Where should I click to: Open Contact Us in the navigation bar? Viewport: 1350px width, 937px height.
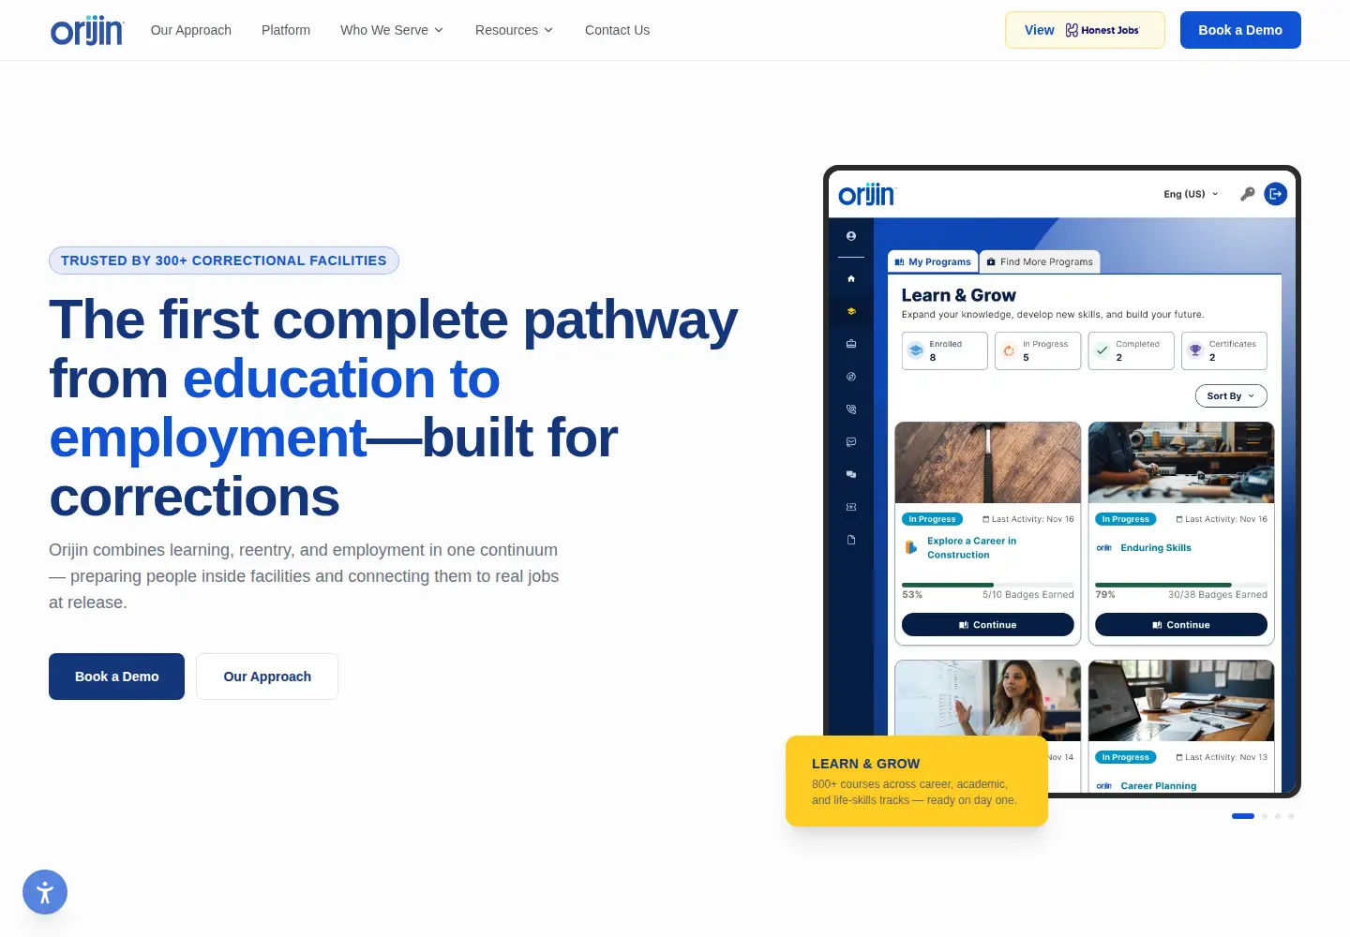pos(617,30)
